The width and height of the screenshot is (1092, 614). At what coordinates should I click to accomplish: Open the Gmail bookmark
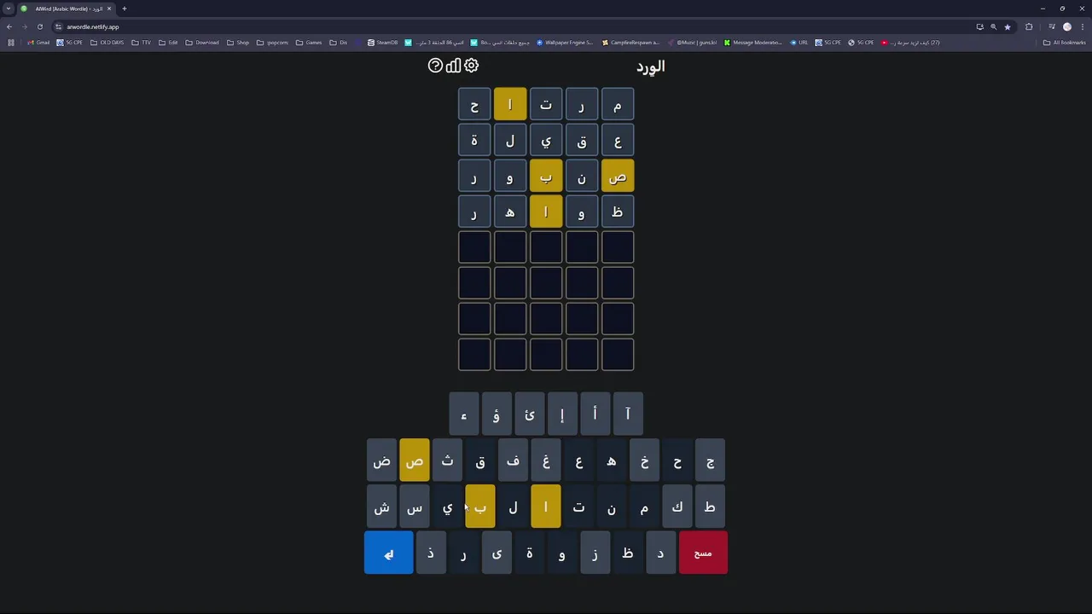pos(38,43)
